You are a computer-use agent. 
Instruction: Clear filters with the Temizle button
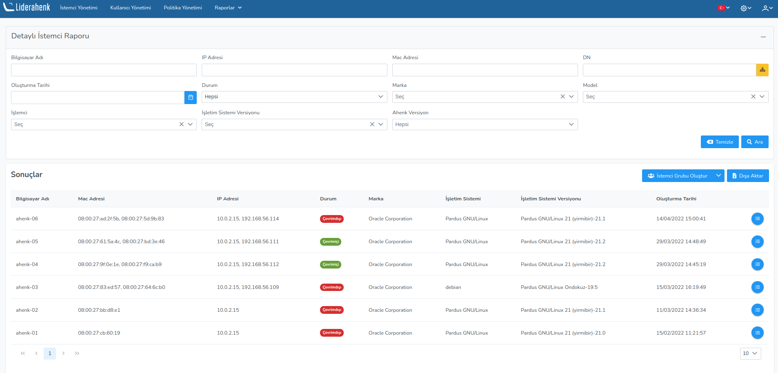pyautogui.click(x=720, y=142)
